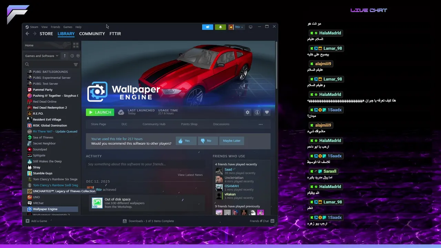Open the DLC link

pos(124,124)
